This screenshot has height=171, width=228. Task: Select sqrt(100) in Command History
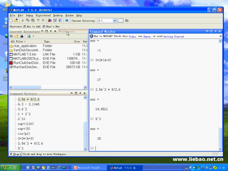(x=26, y=124)
